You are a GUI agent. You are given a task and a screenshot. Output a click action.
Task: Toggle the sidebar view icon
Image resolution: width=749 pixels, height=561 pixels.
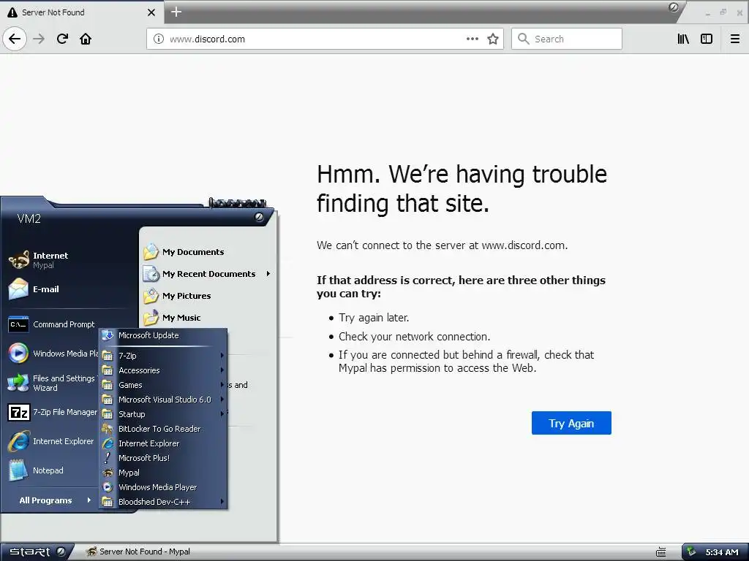tap(707, 39)
